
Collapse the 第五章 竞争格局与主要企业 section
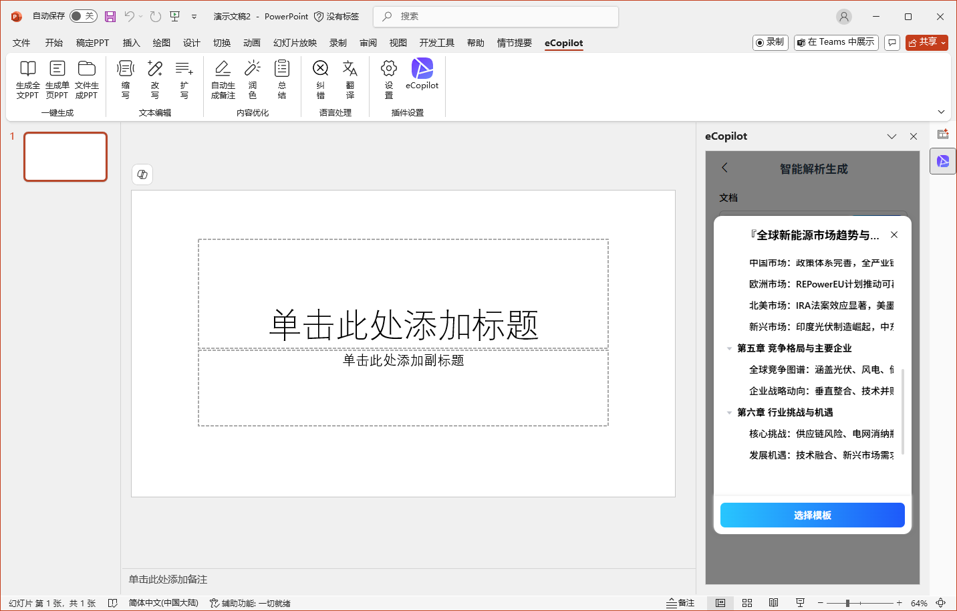(729, 348)
